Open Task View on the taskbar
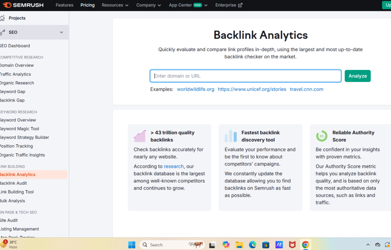 click(x=212, y=245)
